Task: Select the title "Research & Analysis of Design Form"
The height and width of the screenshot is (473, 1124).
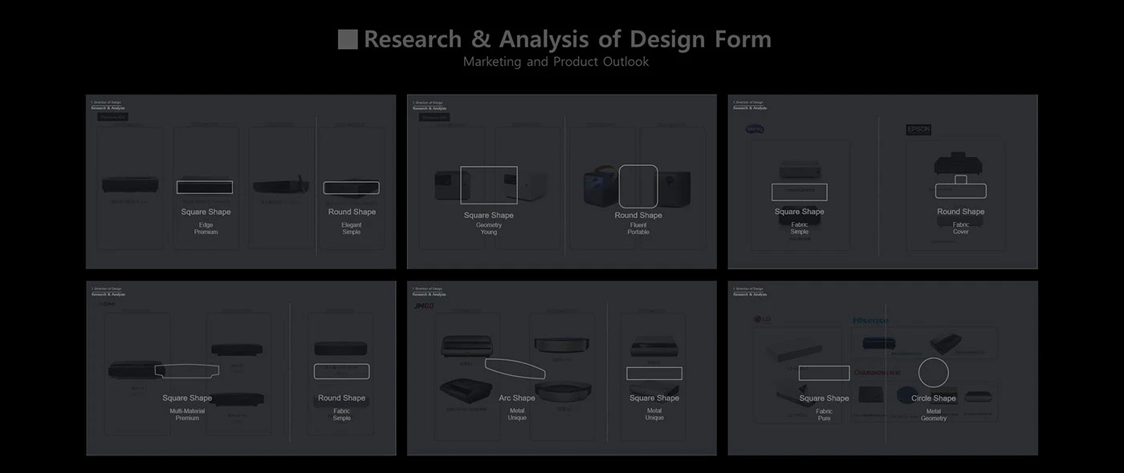Action: click(x=567, y=38)
